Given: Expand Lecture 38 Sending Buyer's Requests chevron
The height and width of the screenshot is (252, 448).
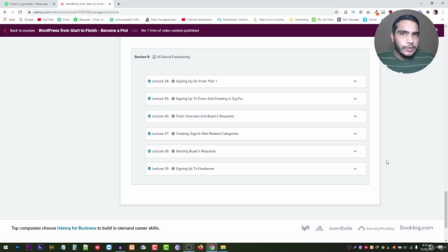Looking at the screenshot, I should click(355, 151).
